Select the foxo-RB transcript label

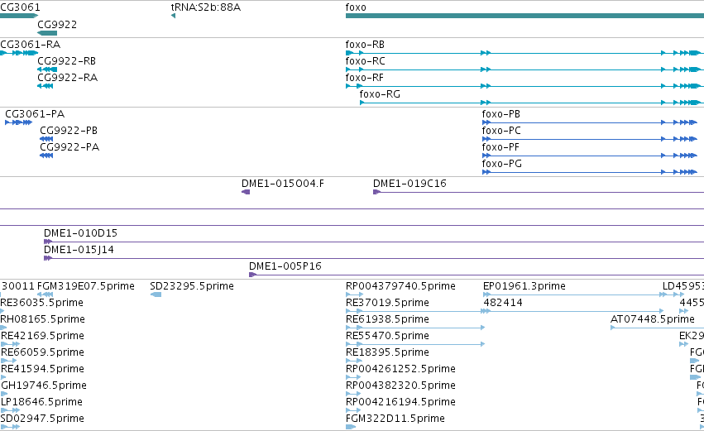365,45
